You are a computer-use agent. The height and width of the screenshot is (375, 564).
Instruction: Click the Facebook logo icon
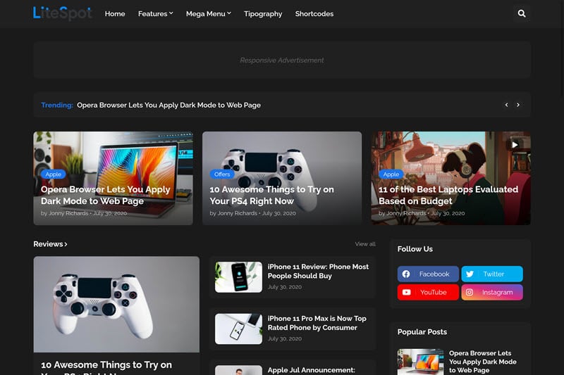(x=406, y=274)
